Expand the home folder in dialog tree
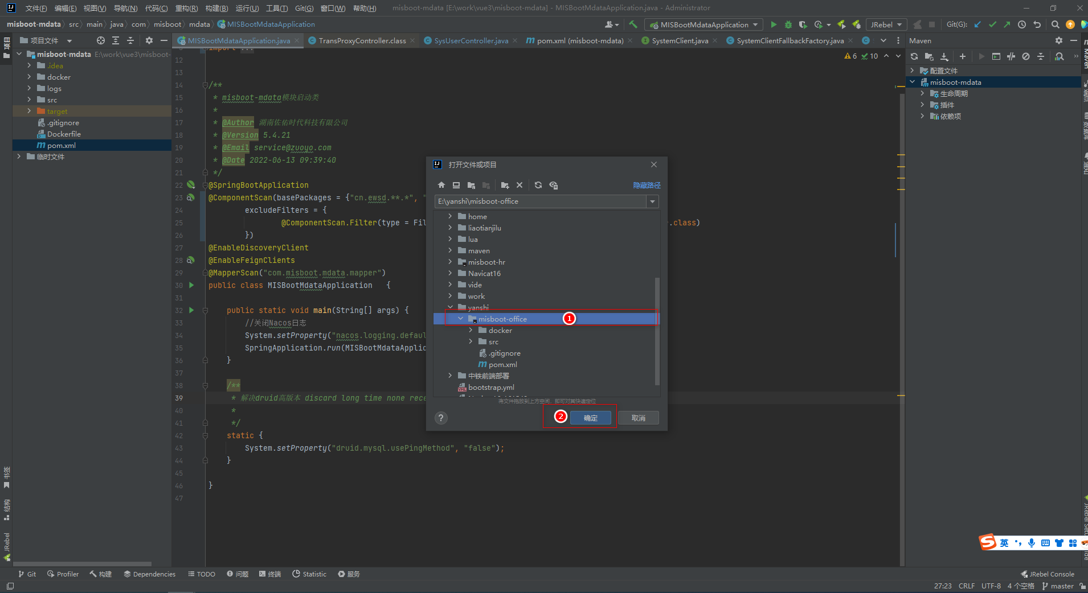 pyautogui.click(x=450, y=216)
